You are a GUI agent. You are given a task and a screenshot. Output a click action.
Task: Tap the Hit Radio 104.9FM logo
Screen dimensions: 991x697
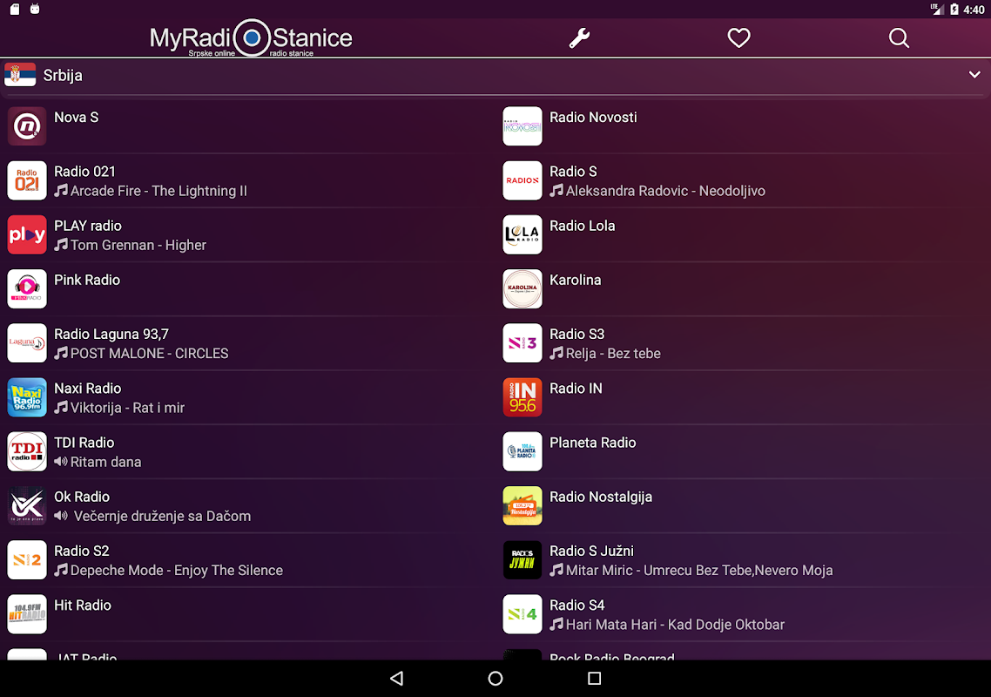(27, 614)
